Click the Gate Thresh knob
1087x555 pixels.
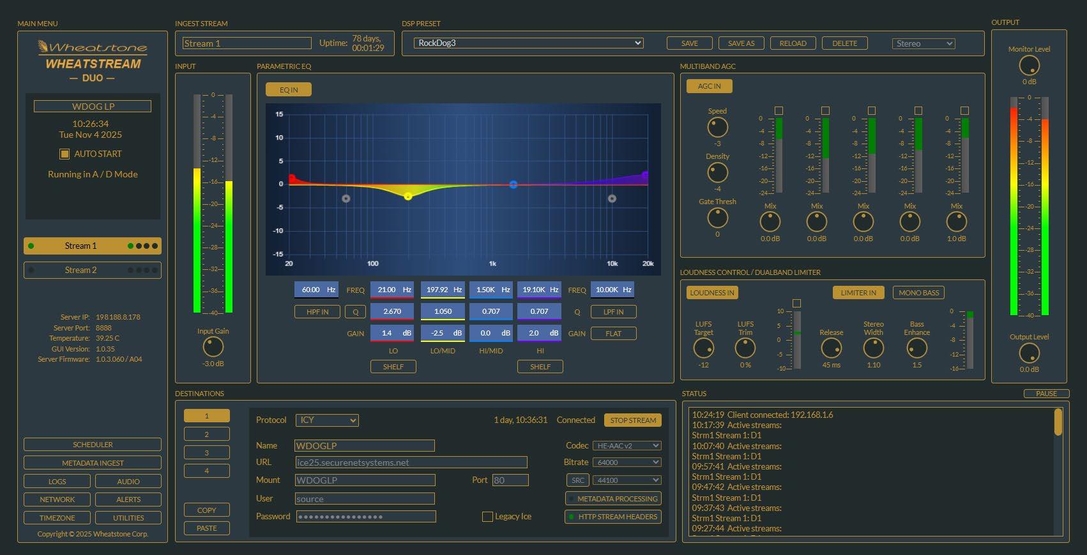(717, 218)
